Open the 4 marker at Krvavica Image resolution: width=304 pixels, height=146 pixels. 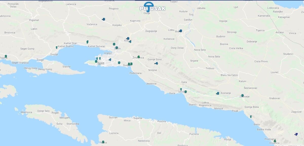pyautogui.click(x=275, y=141)
